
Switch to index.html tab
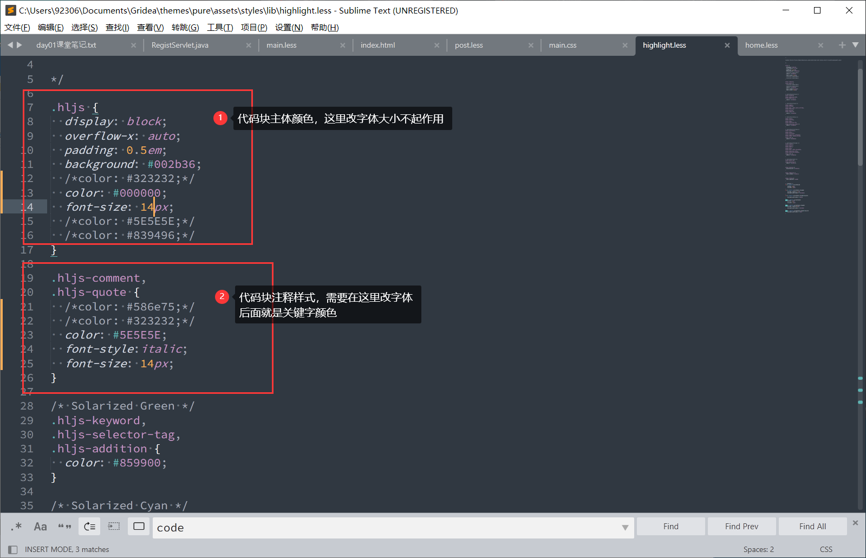coord(378,45)
